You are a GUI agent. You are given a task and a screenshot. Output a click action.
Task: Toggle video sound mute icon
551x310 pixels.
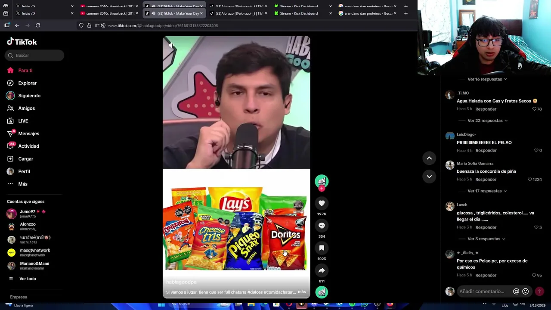pos(171,45)
